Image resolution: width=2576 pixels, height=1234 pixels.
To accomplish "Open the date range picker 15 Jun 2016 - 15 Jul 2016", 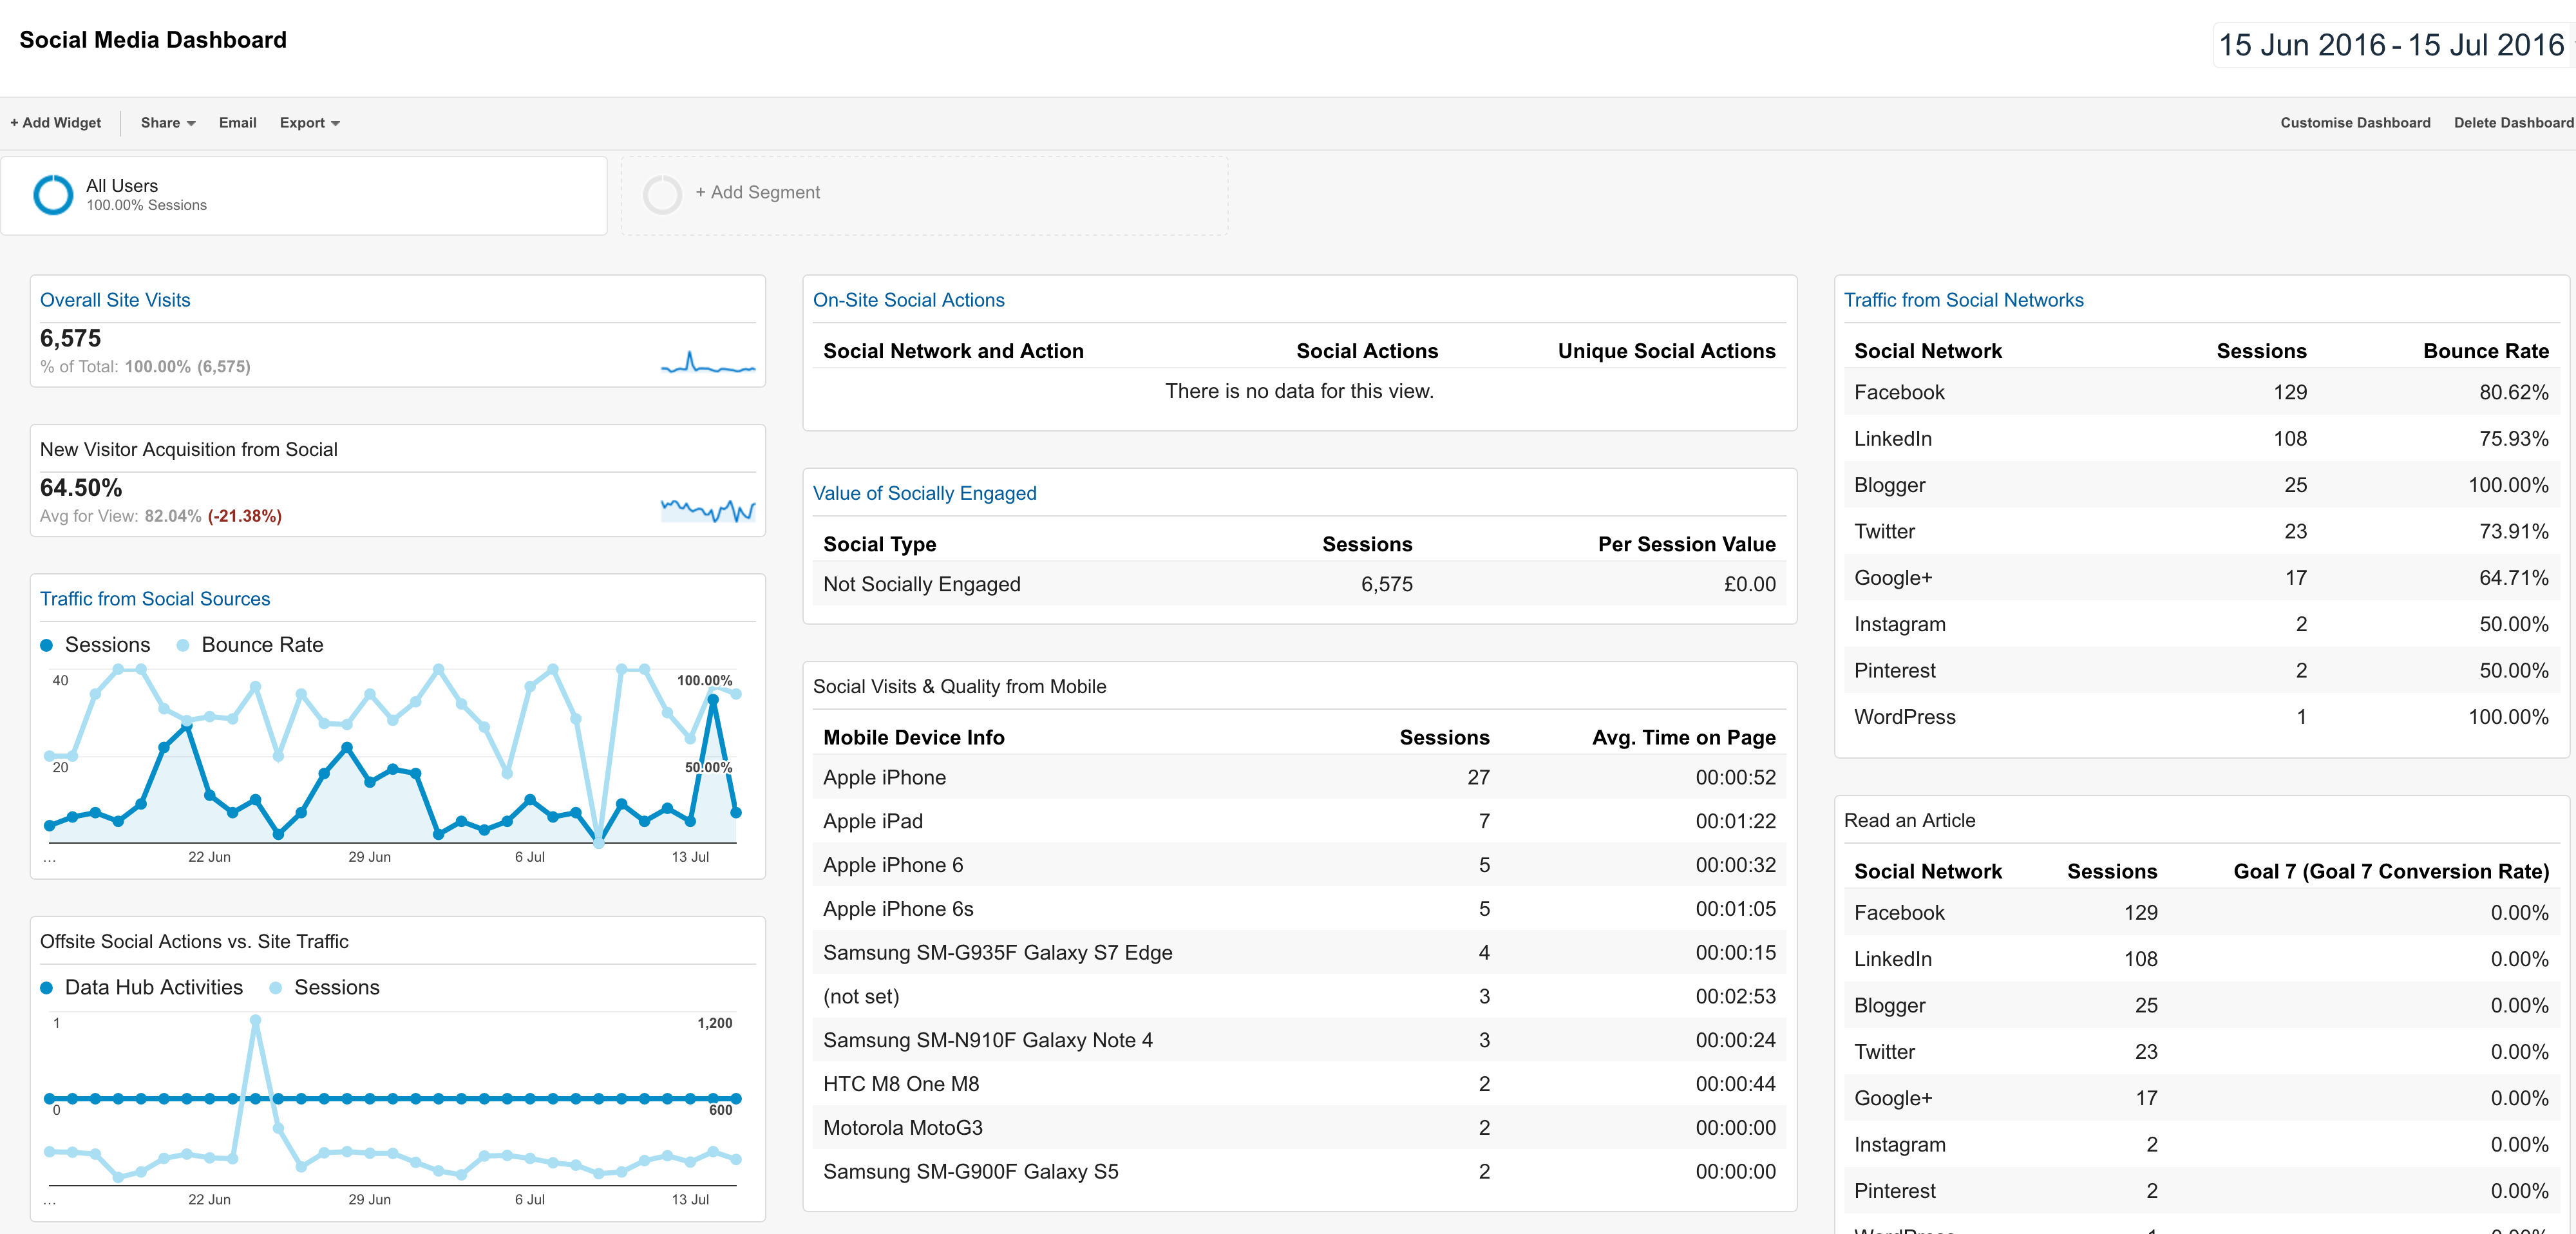I will (x=2391, y=45).
